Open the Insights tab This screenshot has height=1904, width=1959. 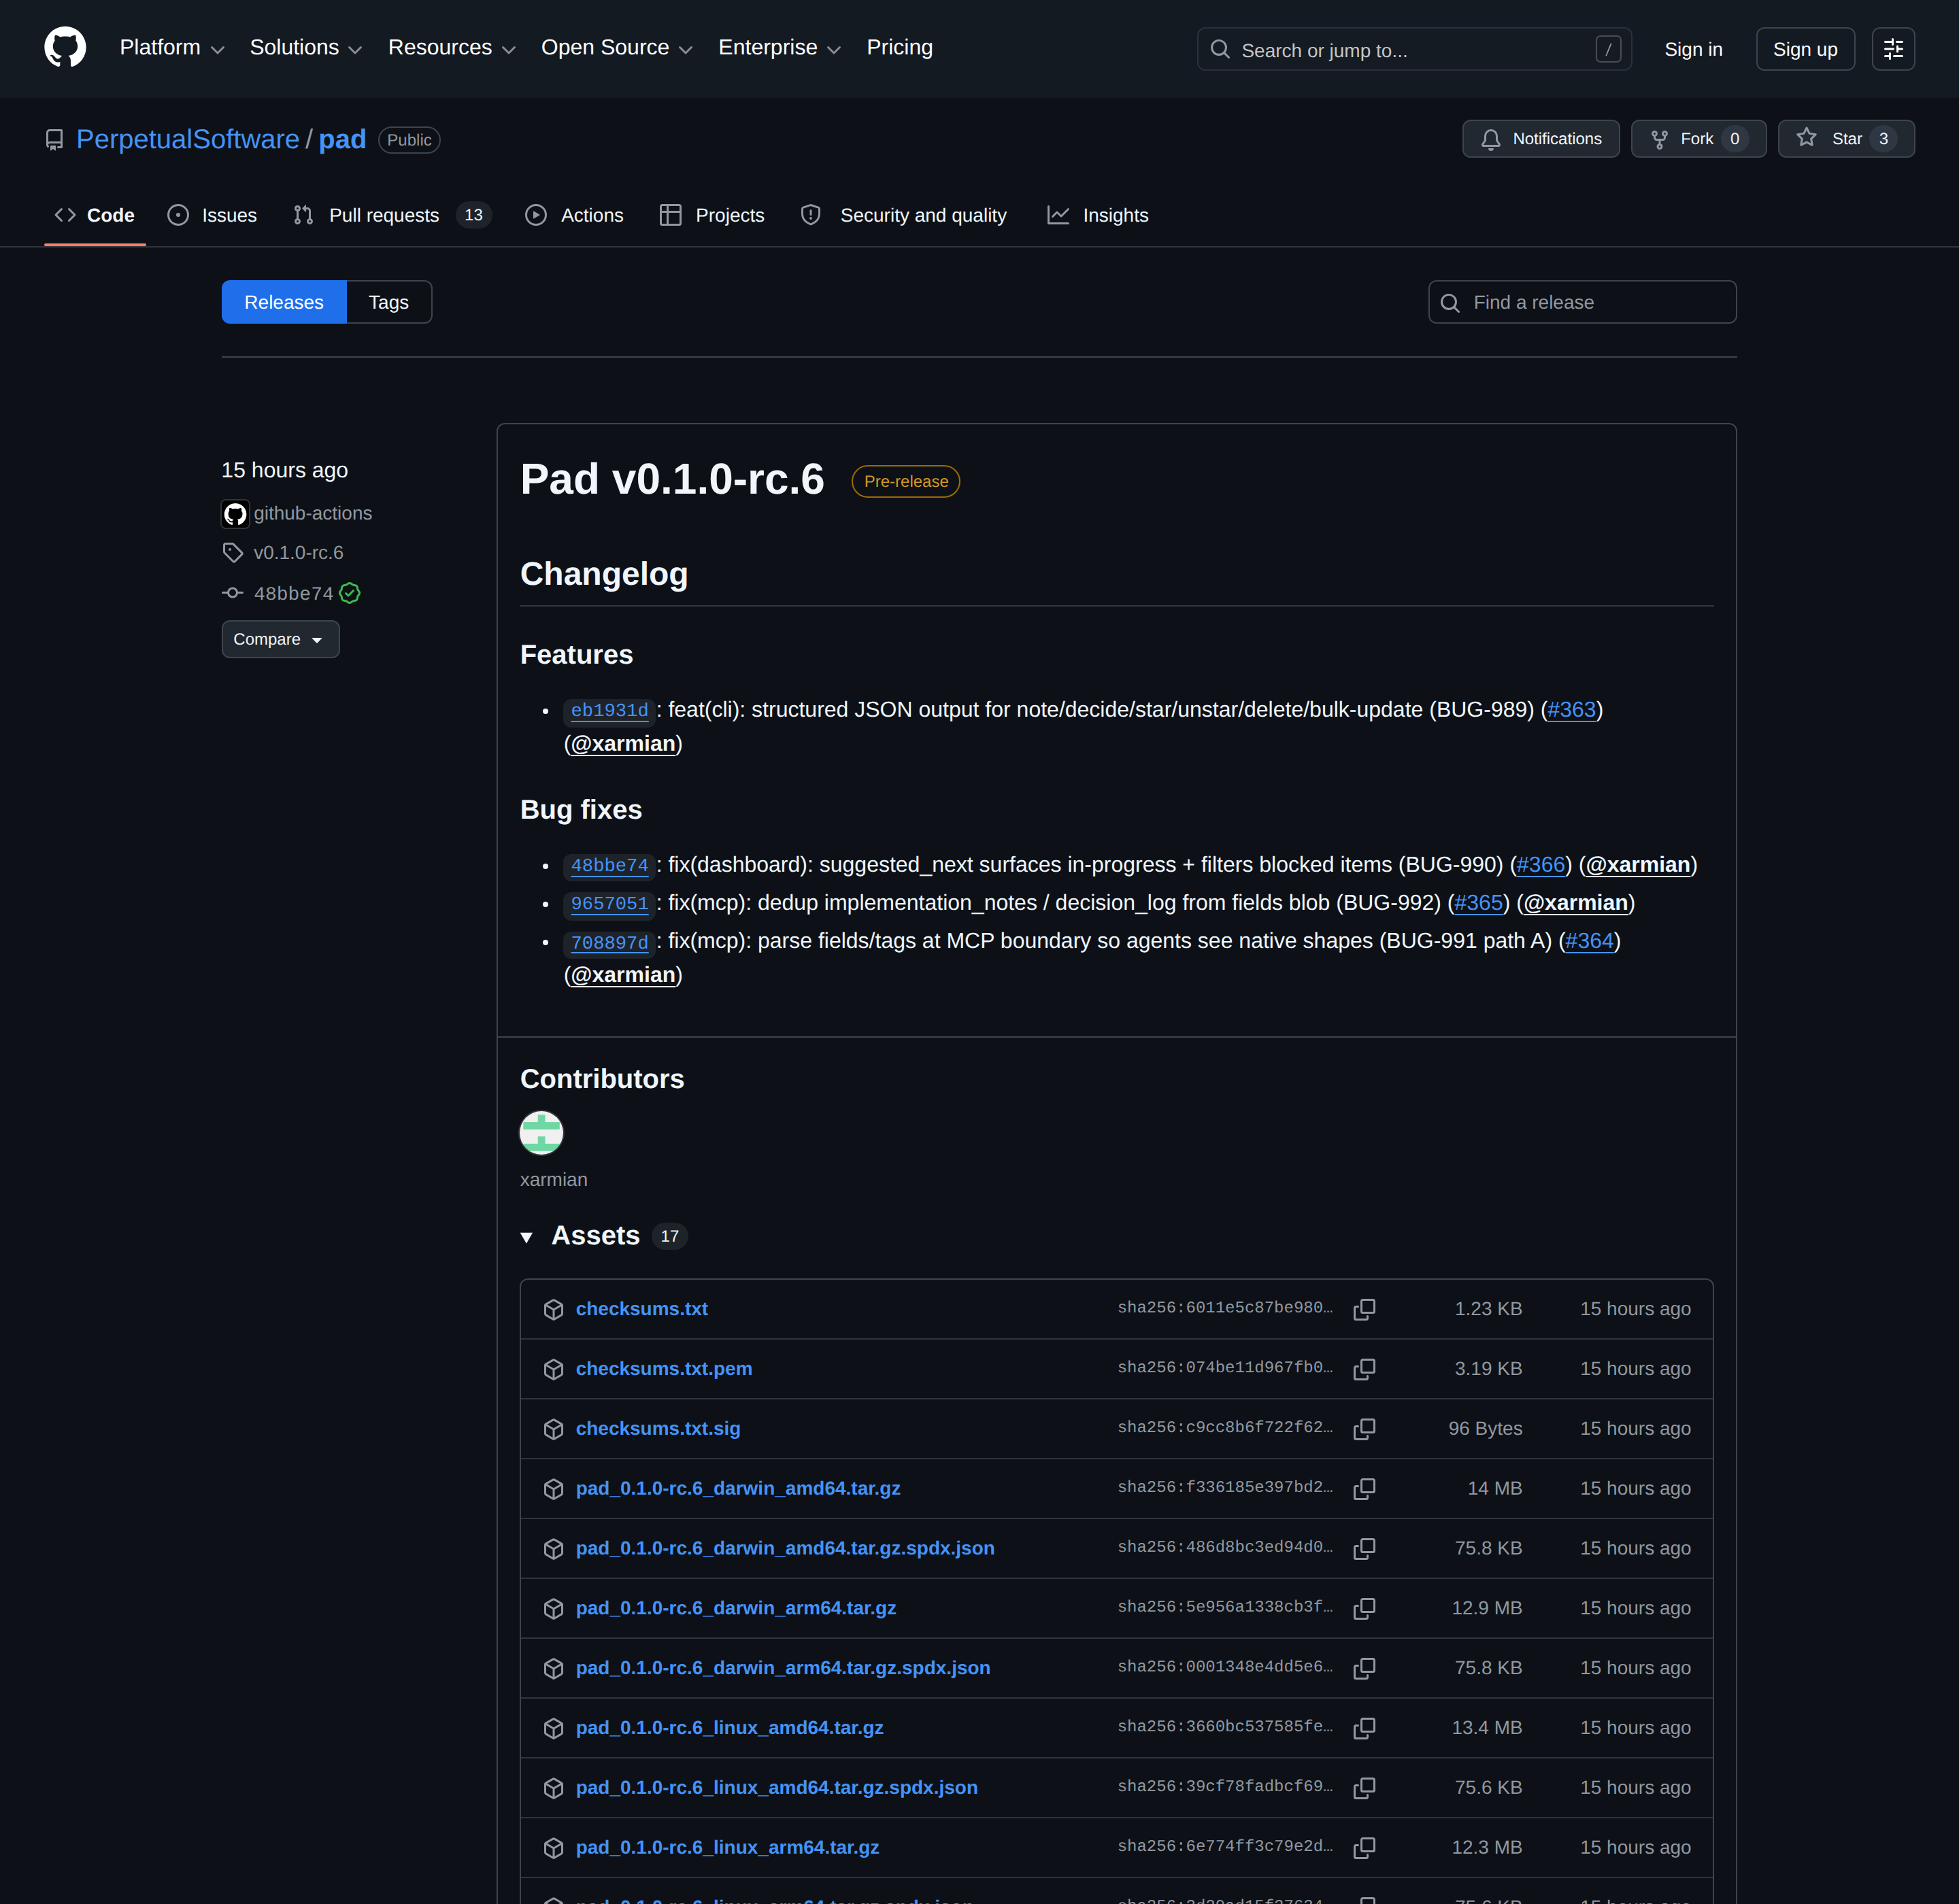point(1098,215)
